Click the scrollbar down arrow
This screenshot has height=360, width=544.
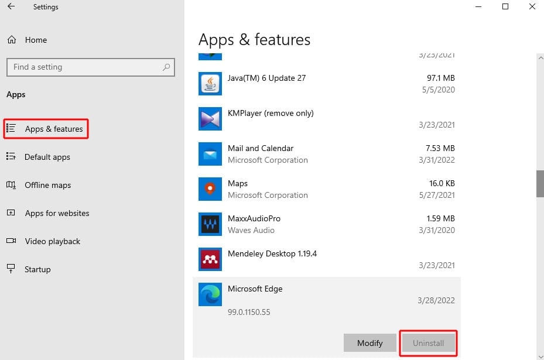click(540, 356)
